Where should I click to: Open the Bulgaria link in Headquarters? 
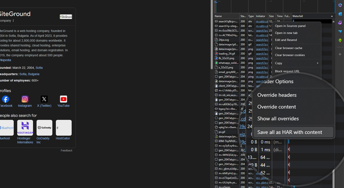(34, 74)
